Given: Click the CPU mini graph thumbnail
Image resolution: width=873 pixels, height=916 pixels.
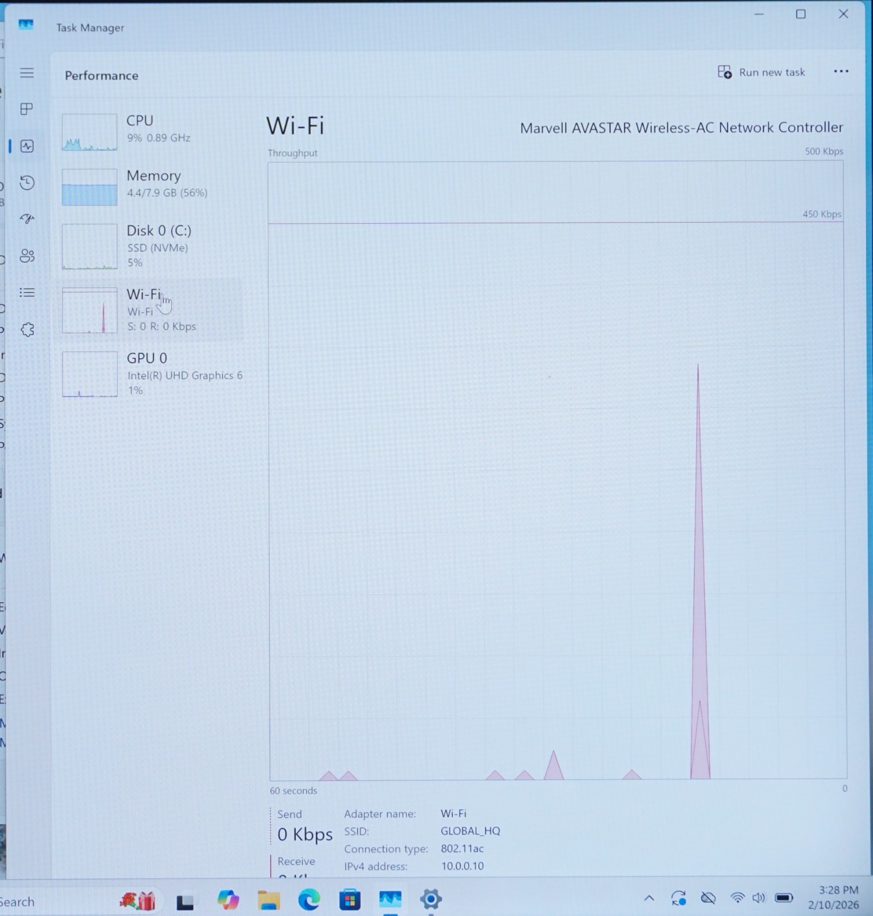Looking at the screenshot, I should 89,132.
